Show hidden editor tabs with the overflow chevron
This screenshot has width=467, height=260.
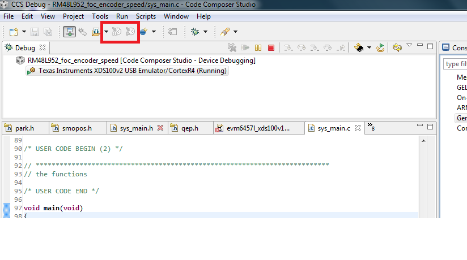click(x=371, y=126)
